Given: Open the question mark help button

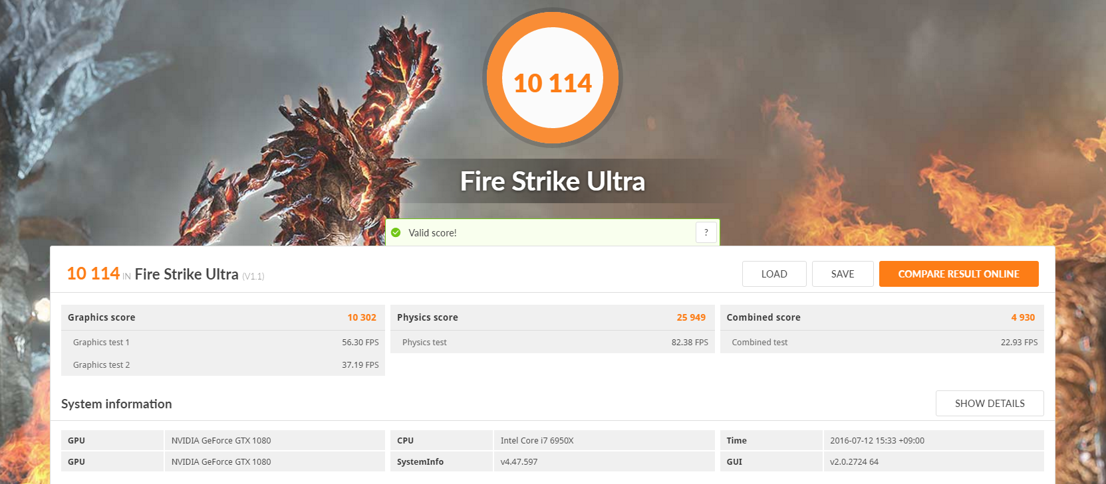Looking at the screenshot, I should (706, 232).
